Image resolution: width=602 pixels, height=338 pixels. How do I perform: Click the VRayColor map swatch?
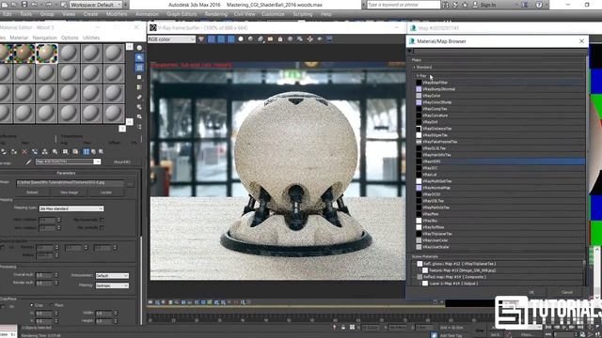[x=419, y=96]
